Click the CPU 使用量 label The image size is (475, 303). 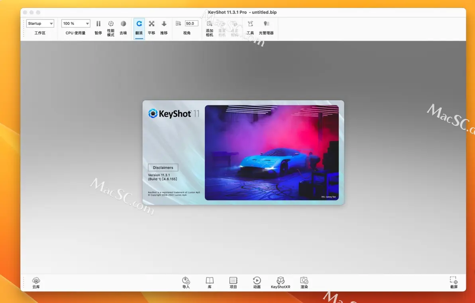(75, 33)
